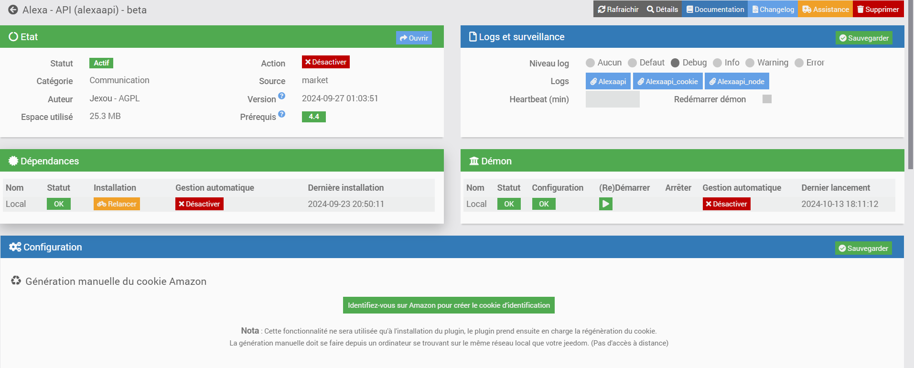Disable automatic management of the daemon
Viewport: 914px width, 368px height.
[x=727, y=204]
